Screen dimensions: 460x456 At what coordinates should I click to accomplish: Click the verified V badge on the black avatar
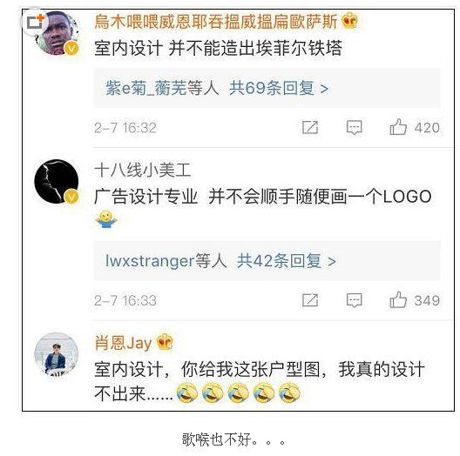(71, 197)
